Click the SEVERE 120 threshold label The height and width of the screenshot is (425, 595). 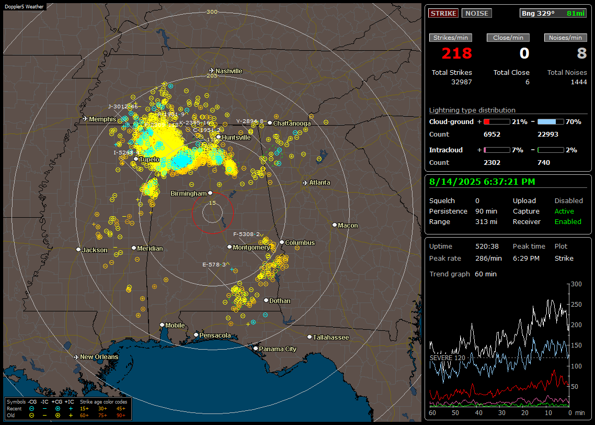pyautogui.click(x=448, y=358)
